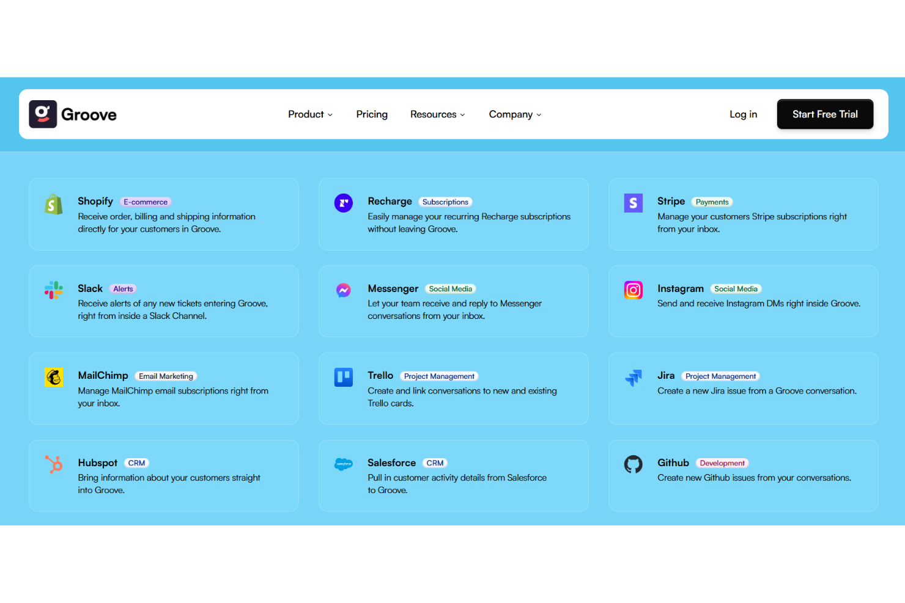Click the Stripe payments icon
This screenshot has height=603, width=905.
633,202
